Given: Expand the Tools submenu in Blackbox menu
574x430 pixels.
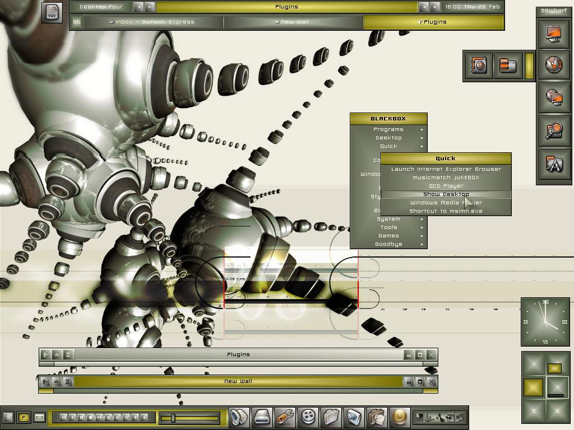Looking at the screenshot, I should coord(389,227).
